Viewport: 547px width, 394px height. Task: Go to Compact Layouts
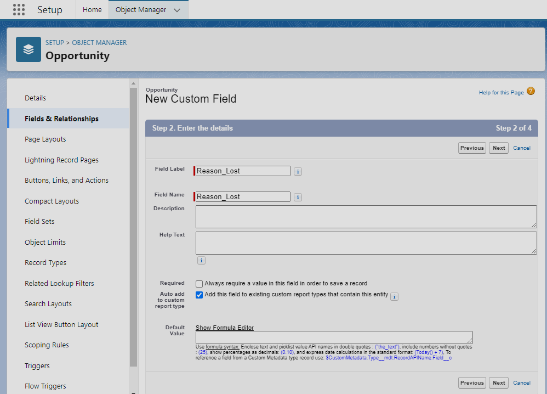[x=52, y=201]
